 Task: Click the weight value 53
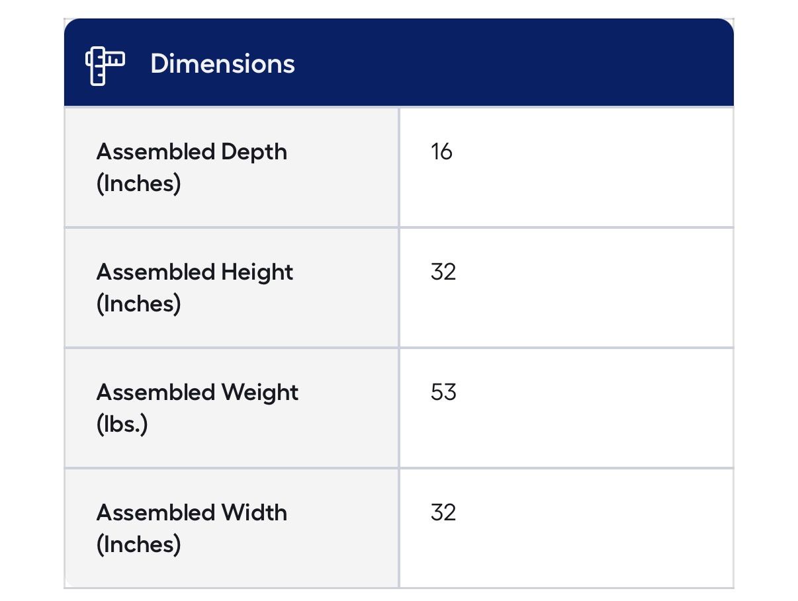point(443,393)
